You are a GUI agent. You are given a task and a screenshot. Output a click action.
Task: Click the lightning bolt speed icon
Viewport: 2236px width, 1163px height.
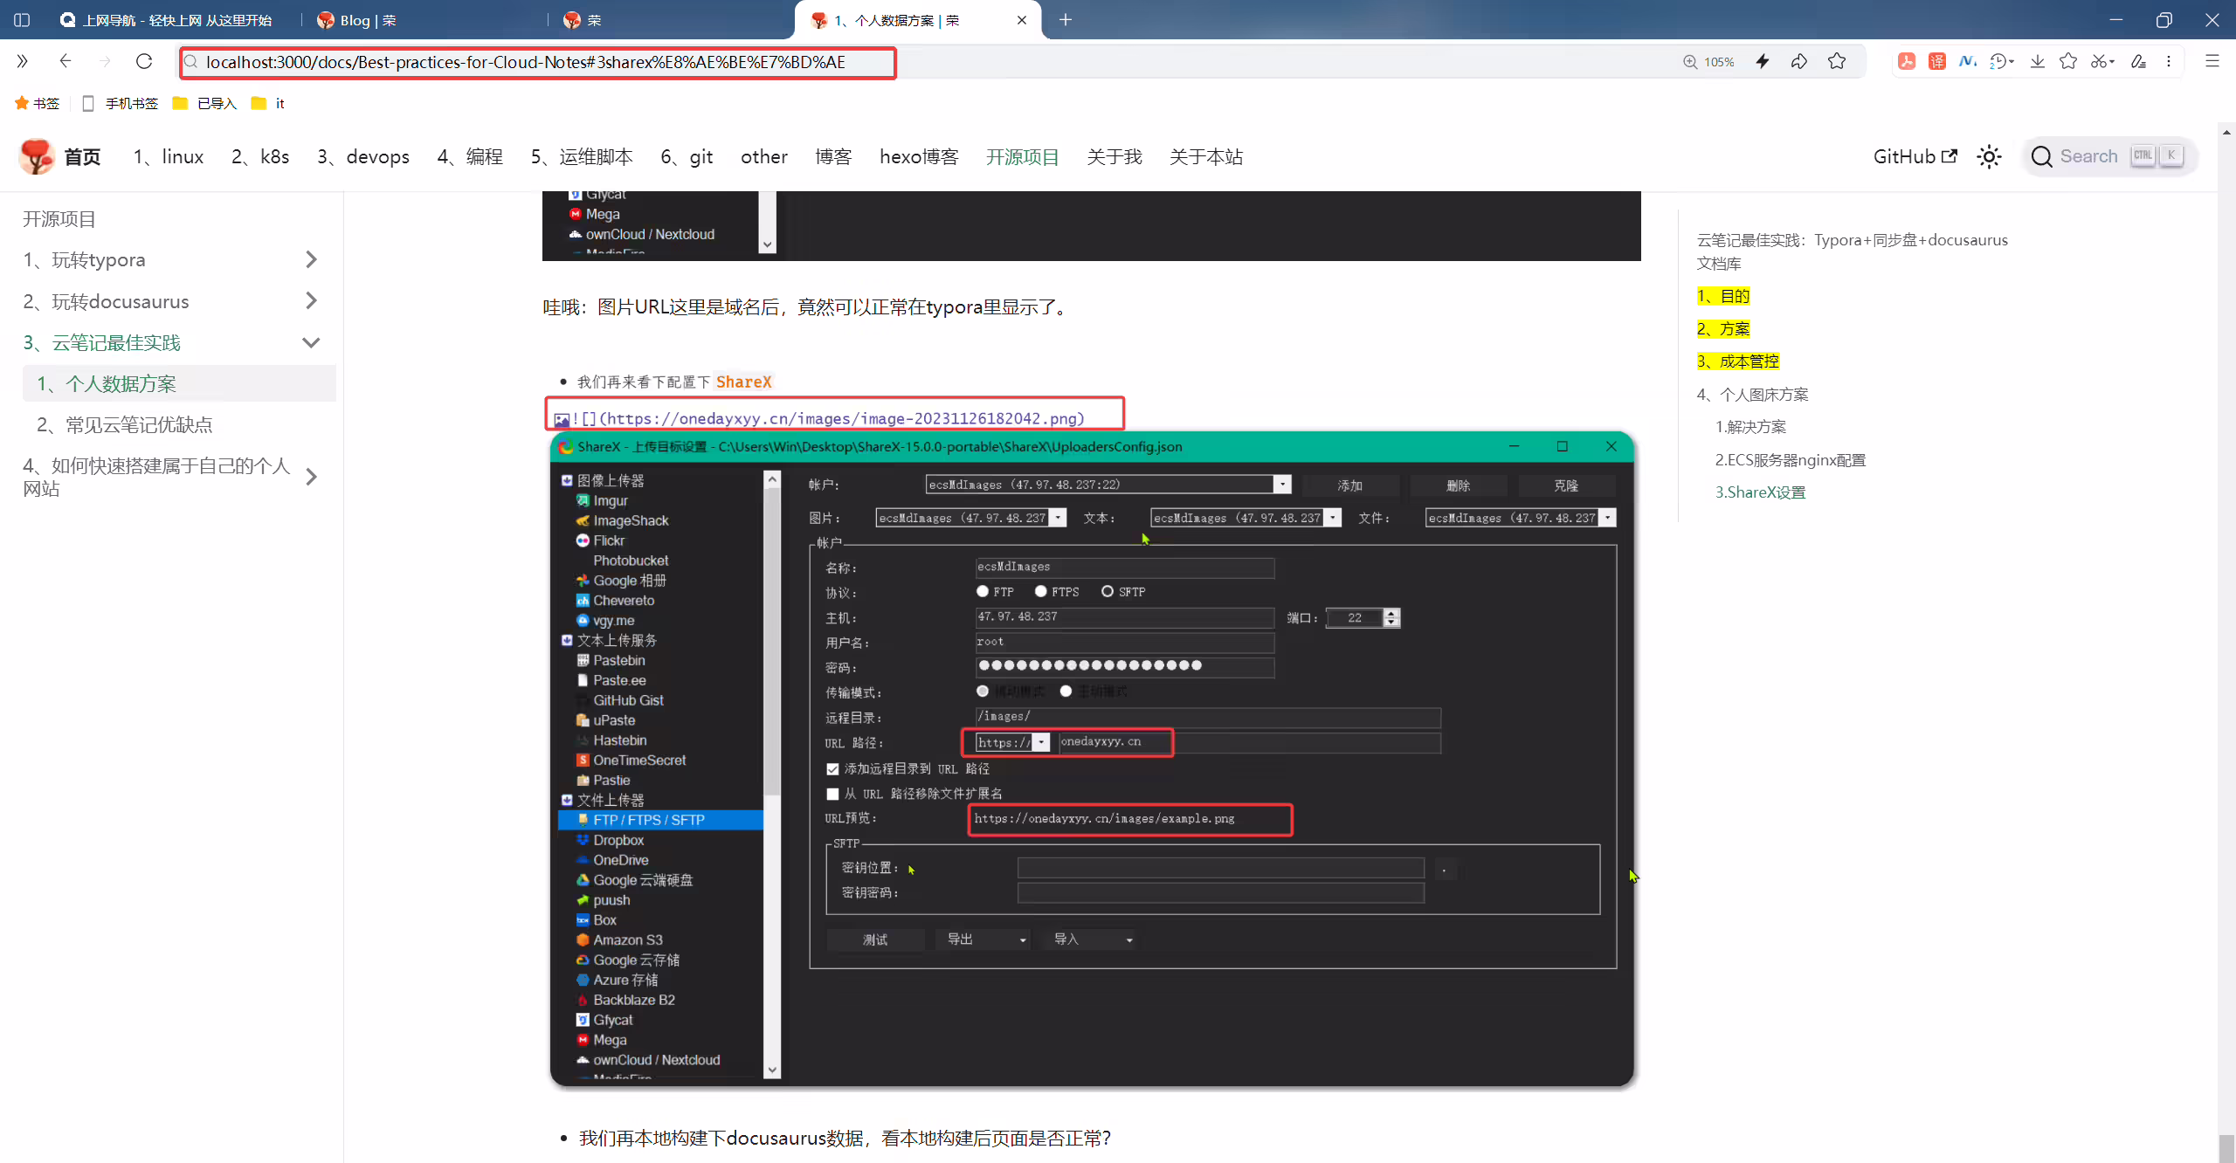1763,61
